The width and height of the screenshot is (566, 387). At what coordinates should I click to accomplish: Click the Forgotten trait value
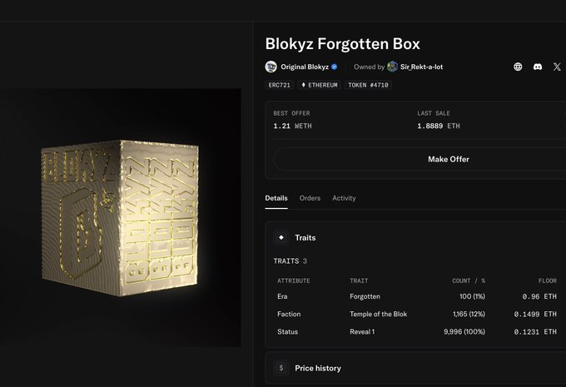[365, 296]
